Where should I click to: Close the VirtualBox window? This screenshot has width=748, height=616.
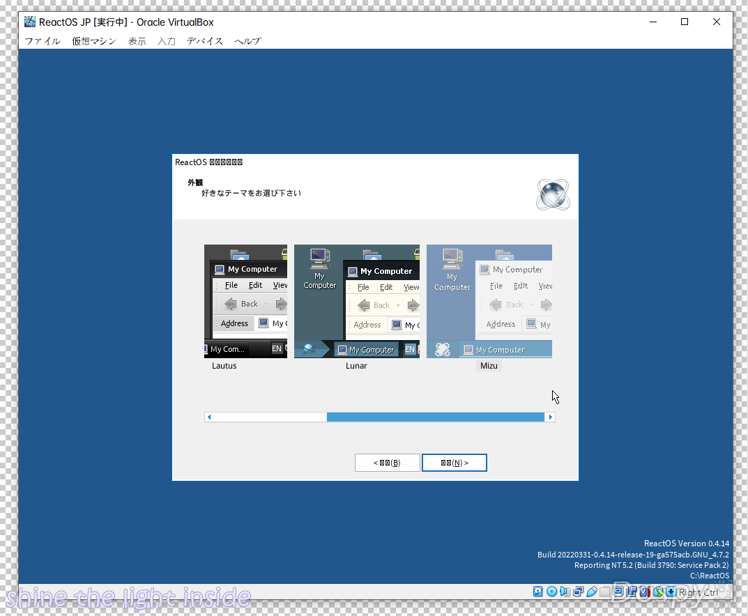pos(717,22)
